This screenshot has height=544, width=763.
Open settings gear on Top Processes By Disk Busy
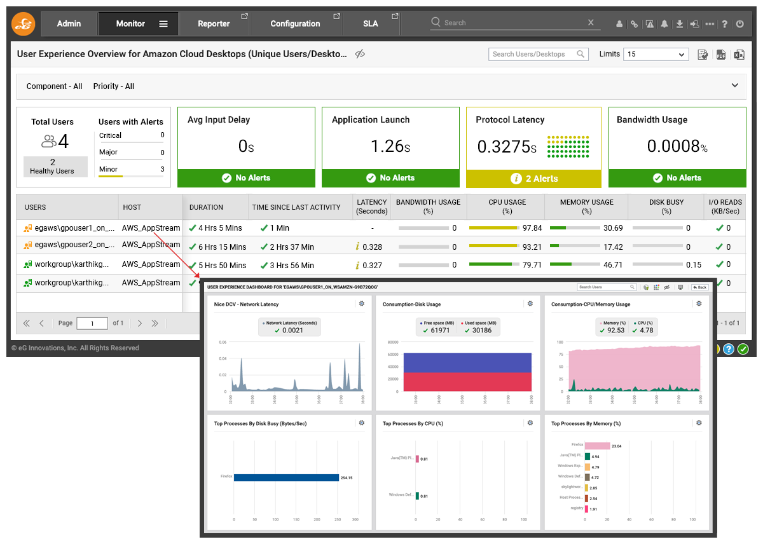click(361, 423)
